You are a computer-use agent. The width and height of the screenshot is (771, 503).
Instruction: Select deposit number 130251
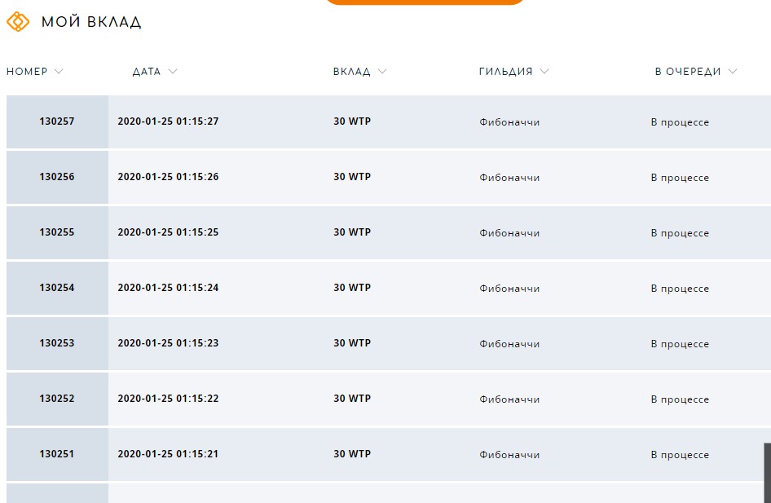click(x=57, y=454)
